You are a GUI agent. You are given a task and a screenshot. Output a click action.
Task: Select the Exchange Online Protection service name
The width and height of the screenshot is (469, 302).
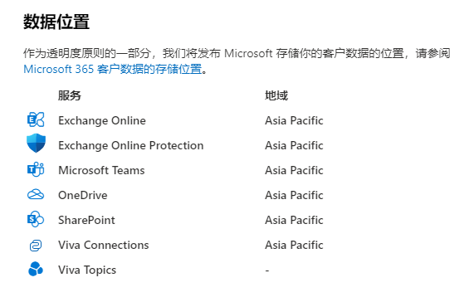tap(131, 145)
